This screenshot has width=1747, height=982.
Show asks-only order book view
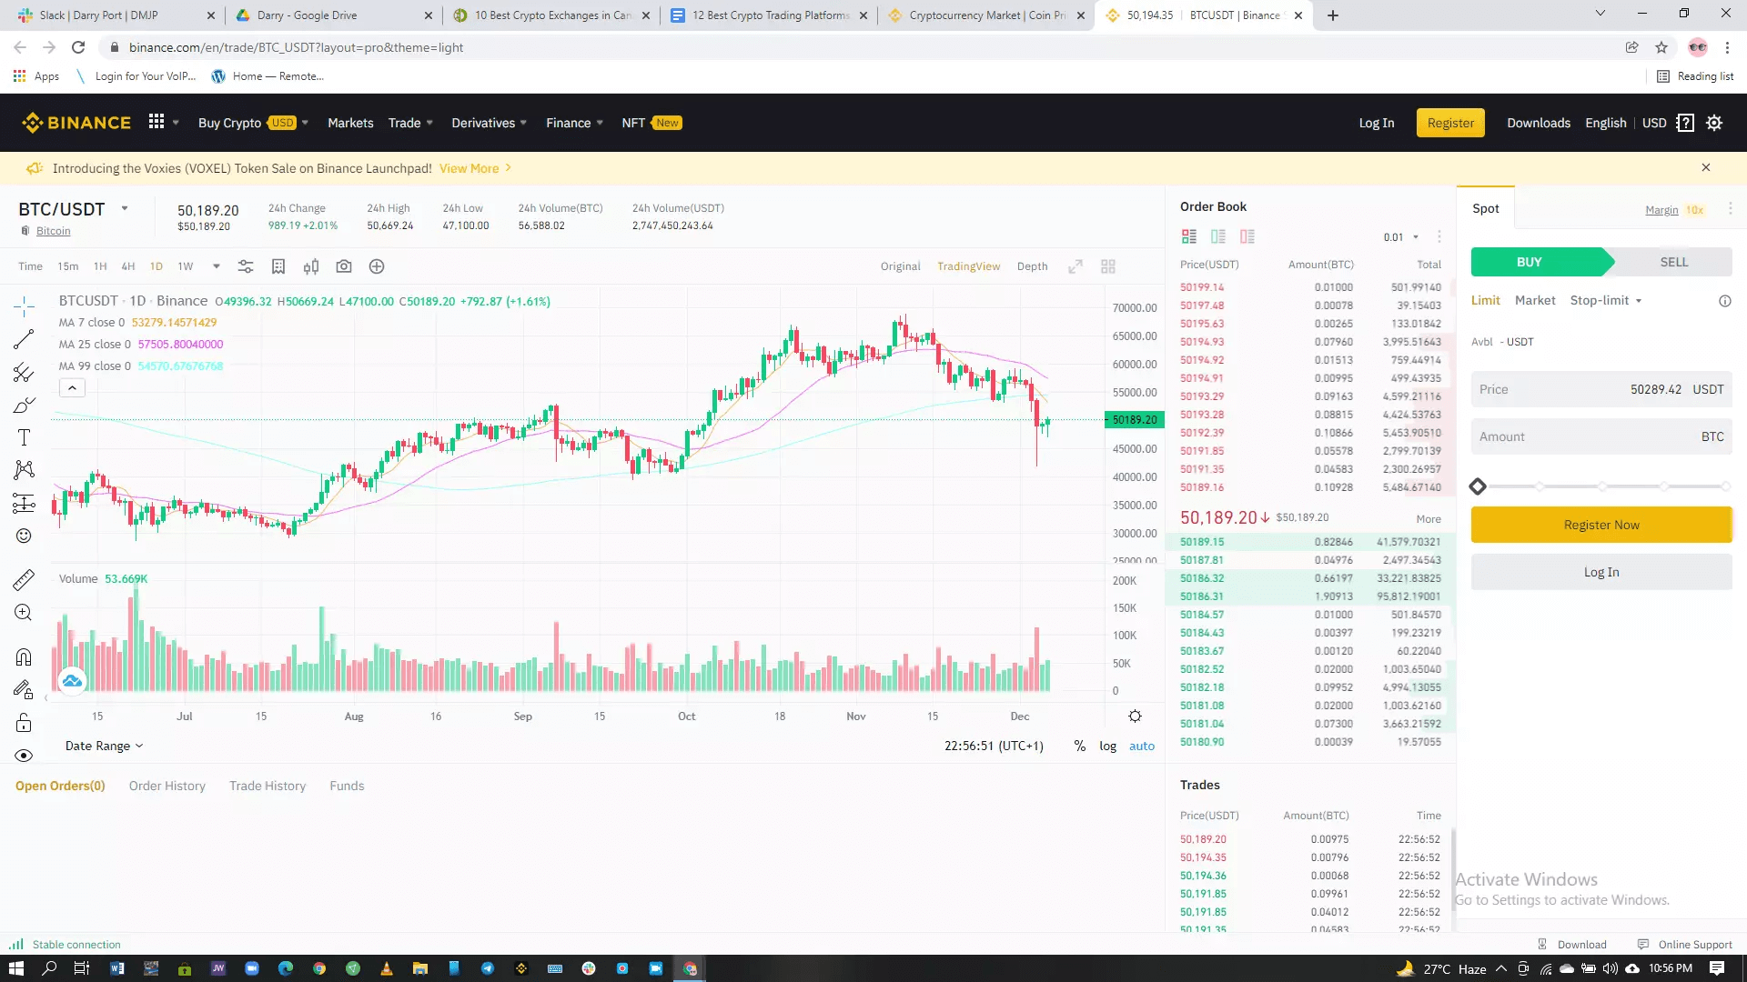click(x=1247, y=236)
